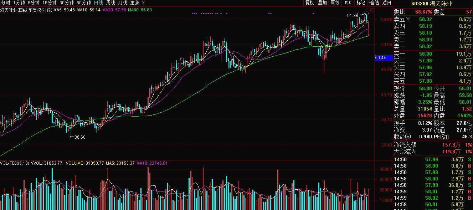Screen dimensions: 473x210
Task: Click the 委比 68.67% value
Action: (x=423, y=12)
